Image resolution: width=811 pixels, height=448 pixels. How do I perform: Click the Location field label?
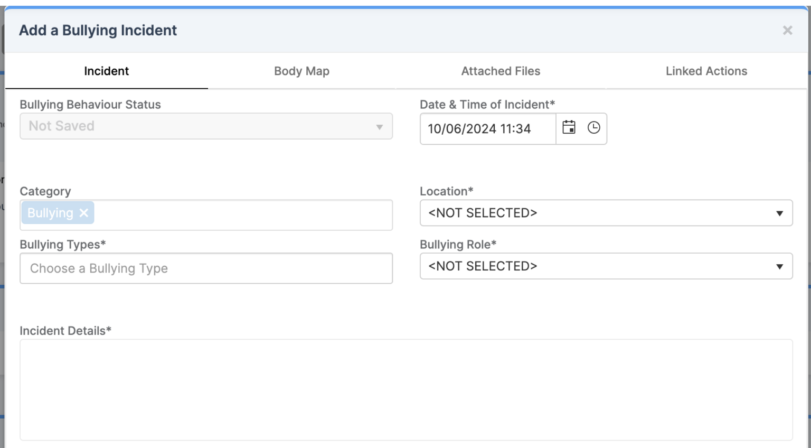[446, 191]
